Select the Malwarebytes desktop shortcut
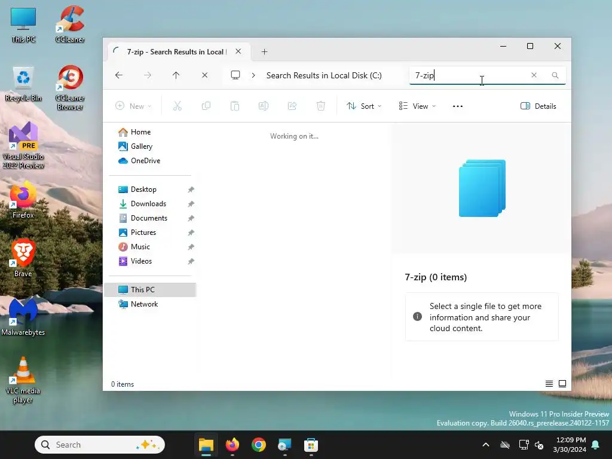 [x=23, y=317]
